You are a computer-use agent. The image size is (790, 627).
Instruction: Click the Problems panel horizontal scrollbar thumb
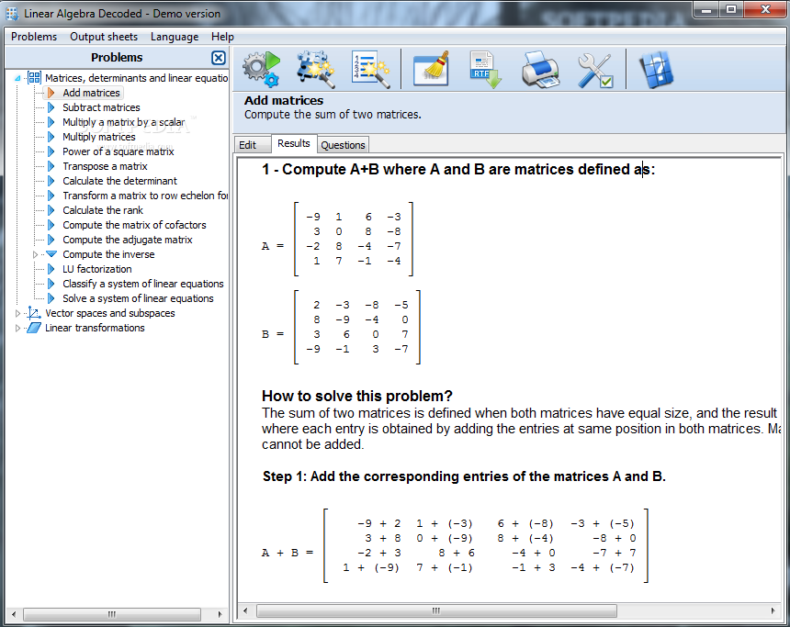pos(112,614)
